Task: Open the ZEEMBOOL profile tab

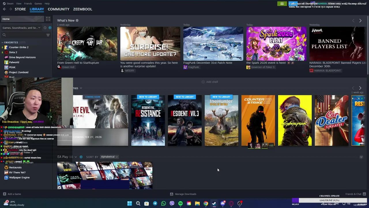Action: 83,9
